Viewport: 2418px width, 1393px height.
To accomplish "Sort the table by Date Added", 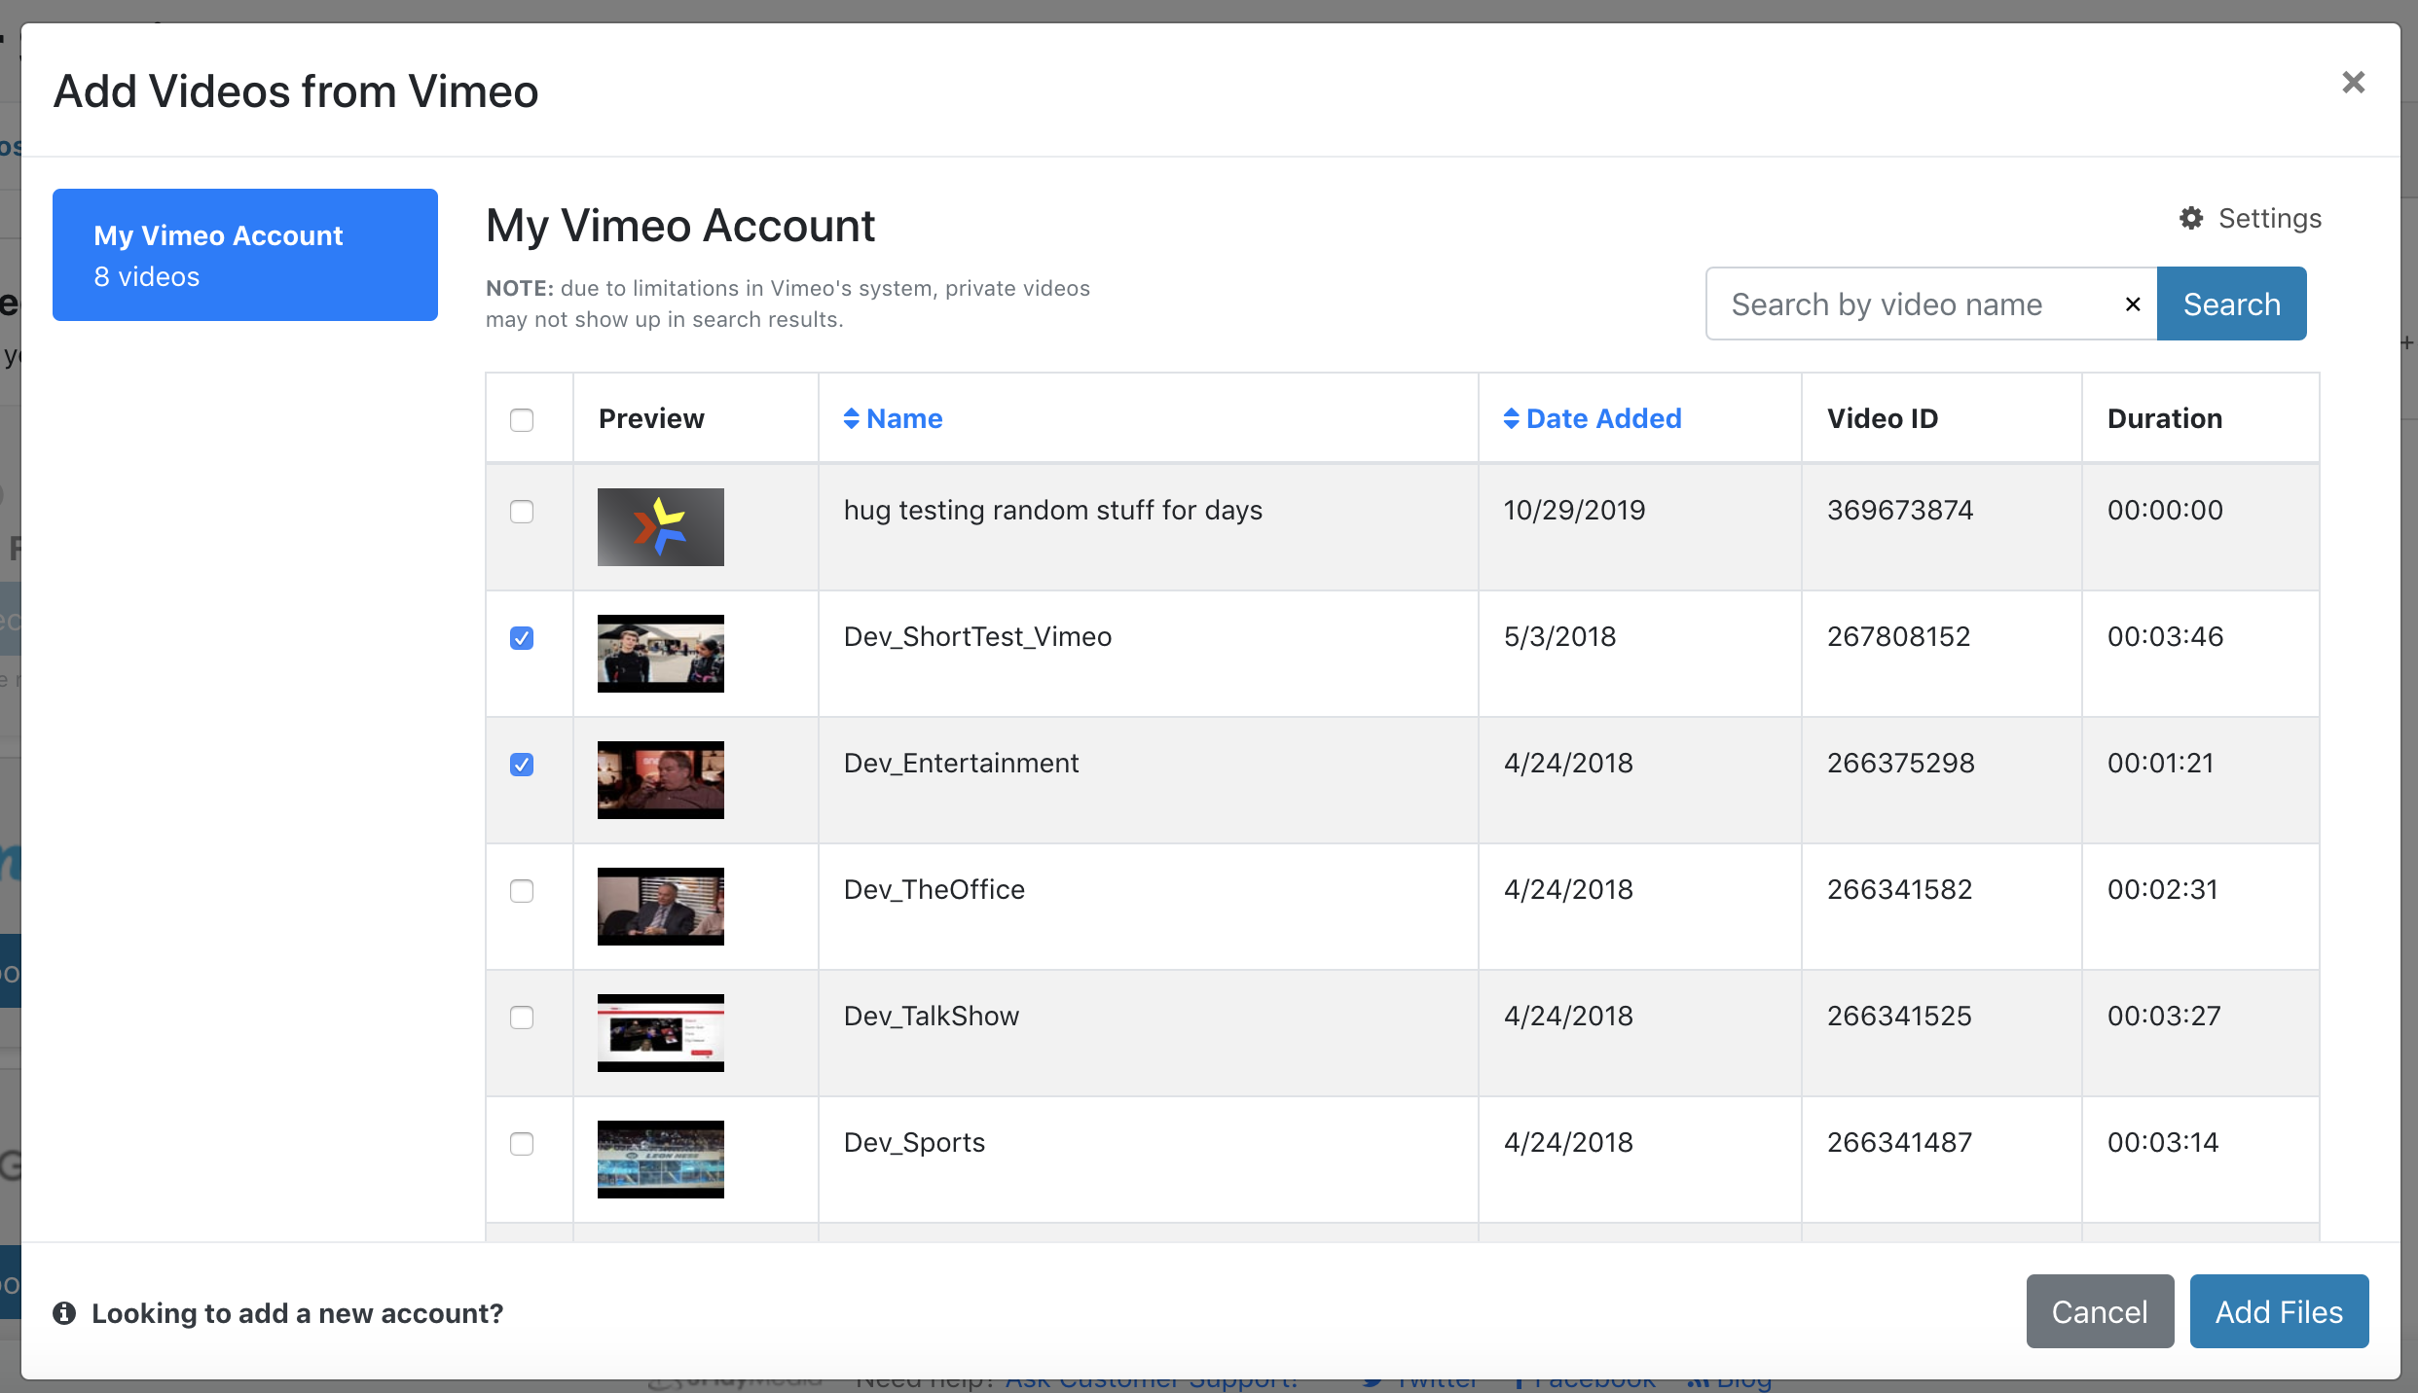I will pos(1593,418).
